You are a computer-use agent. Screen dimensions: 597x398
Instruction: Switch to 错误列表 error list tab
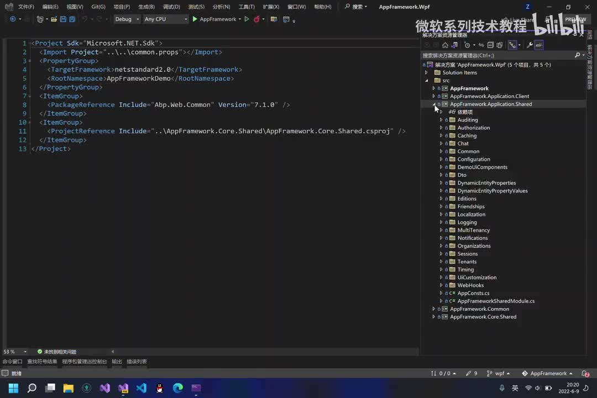(x=137, y=362)
